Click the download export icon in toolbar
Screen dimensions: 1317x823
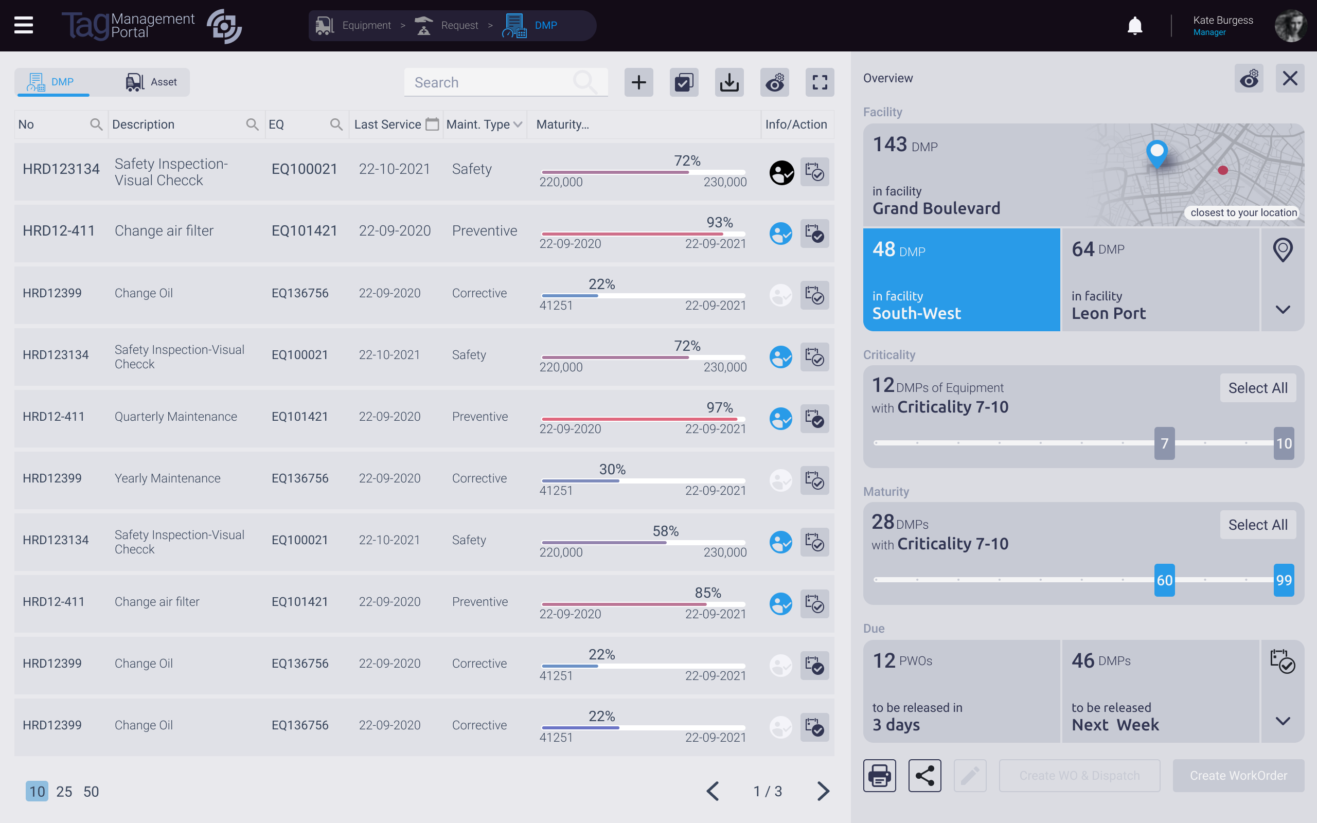coord(729,82)
